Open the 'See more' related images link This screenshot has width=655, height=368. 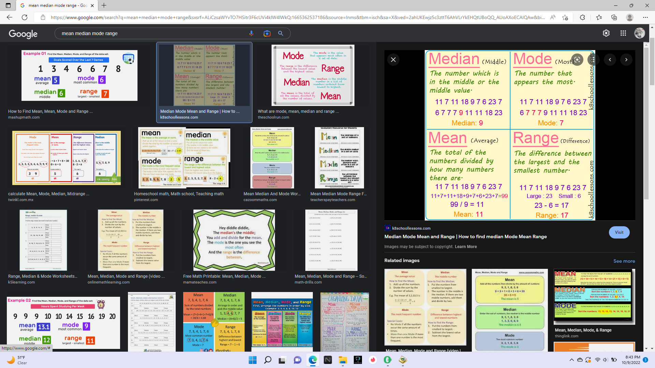pyautogui.click(x=624, y=261)
